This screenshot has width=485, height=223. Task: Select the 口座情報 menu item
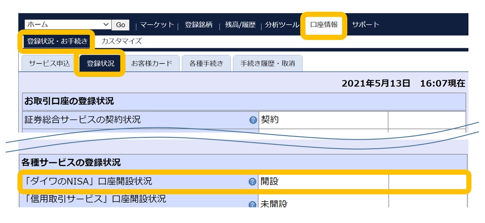(x=324, y=25)
